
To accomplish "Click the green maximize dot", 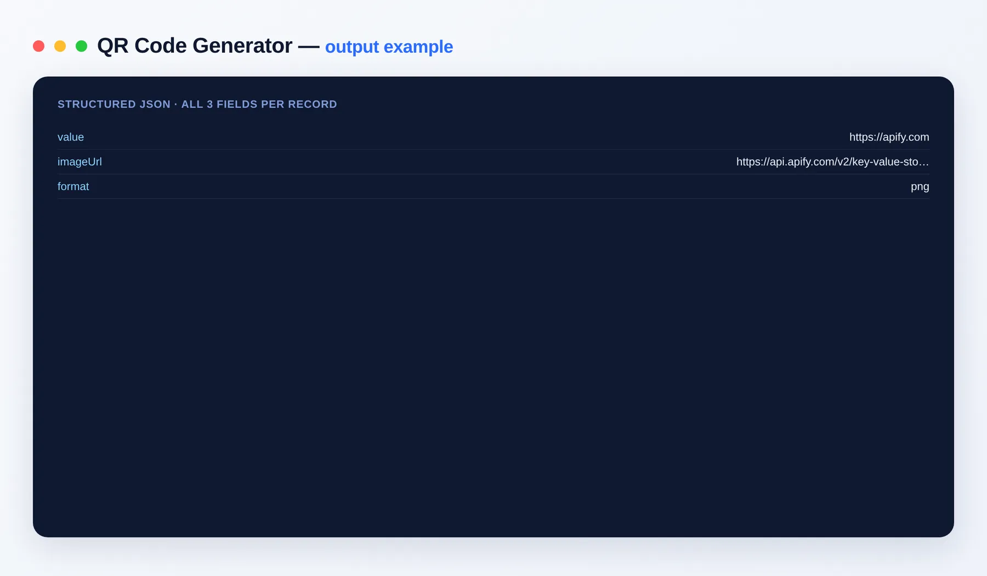I will [81, 46].
